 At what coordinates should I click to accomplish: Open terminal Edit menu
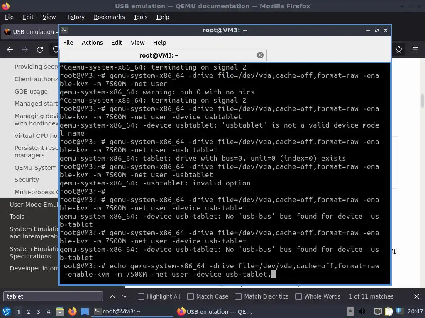(117, 43)
